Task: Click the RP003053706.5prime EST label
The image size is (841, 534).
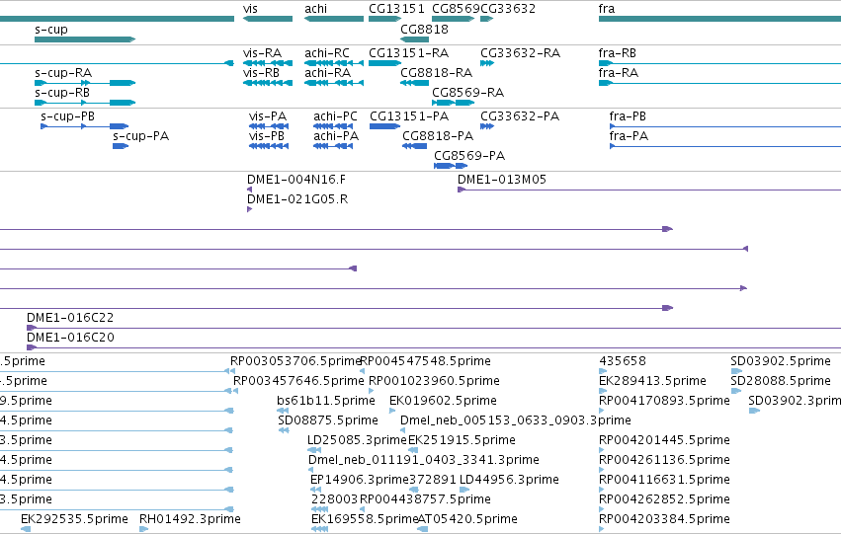Action: tap(296, 361)
